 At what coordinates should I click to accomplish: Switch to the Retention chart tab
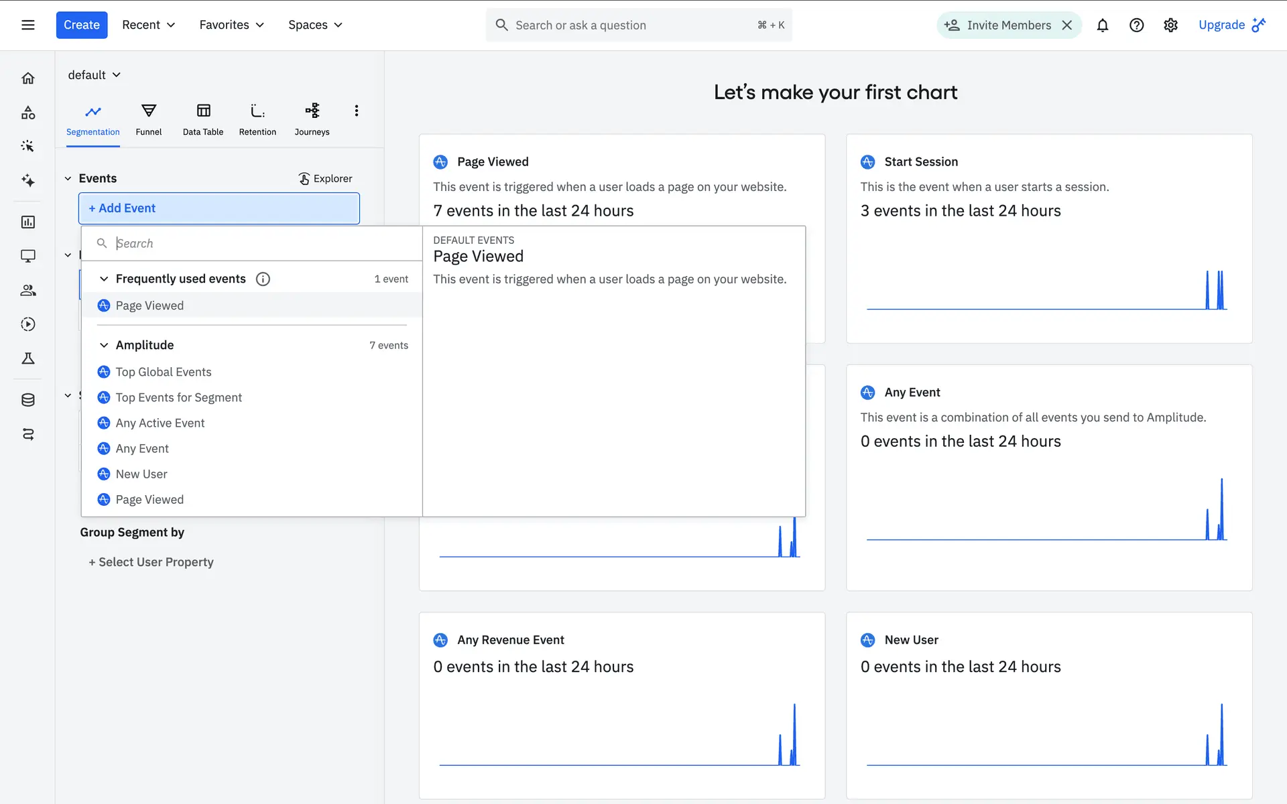pyautogui.click(x=257, y=119)
